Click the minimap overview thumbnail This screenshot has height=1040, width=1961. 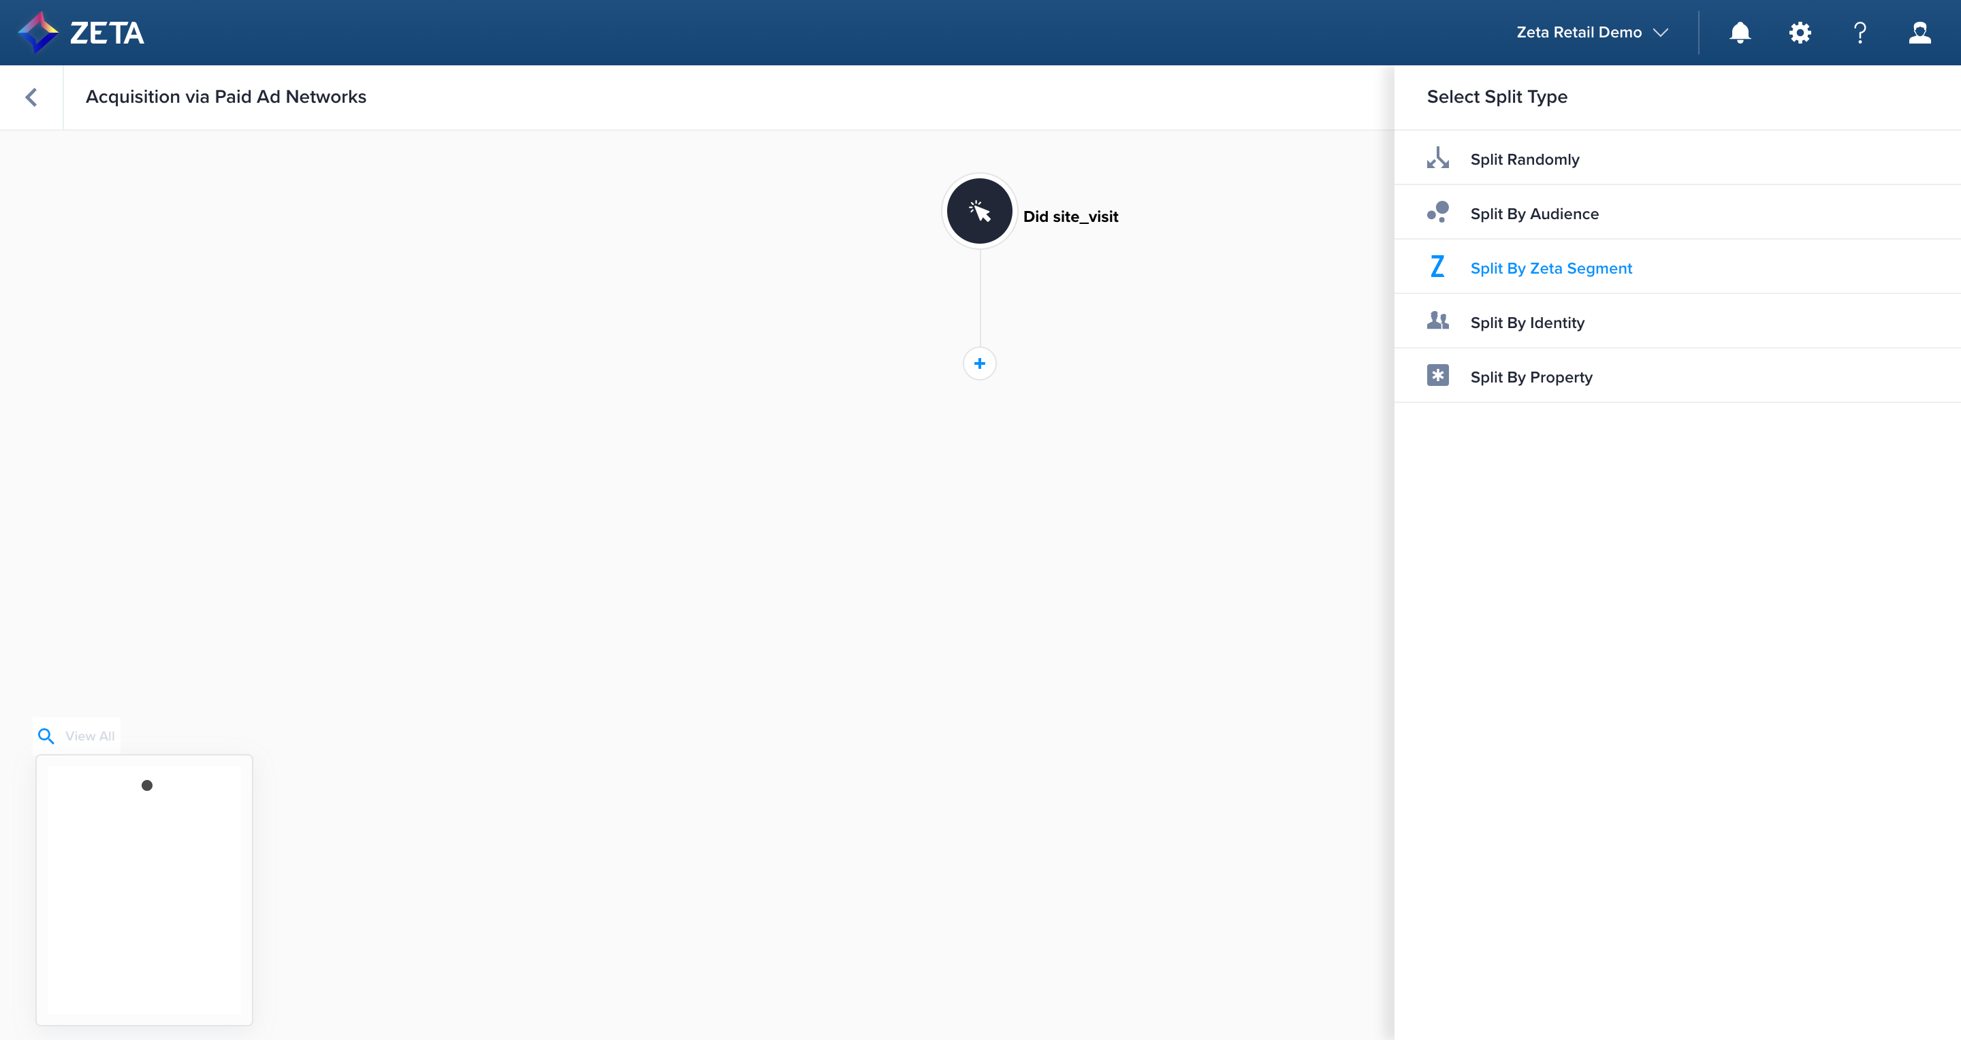pos(144,890)
